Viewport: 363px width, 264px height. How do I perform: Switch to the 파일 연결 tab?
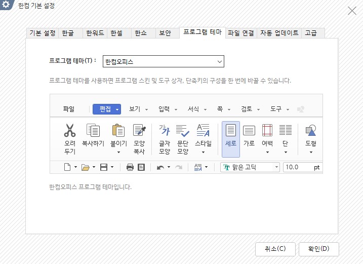[241, 33]
